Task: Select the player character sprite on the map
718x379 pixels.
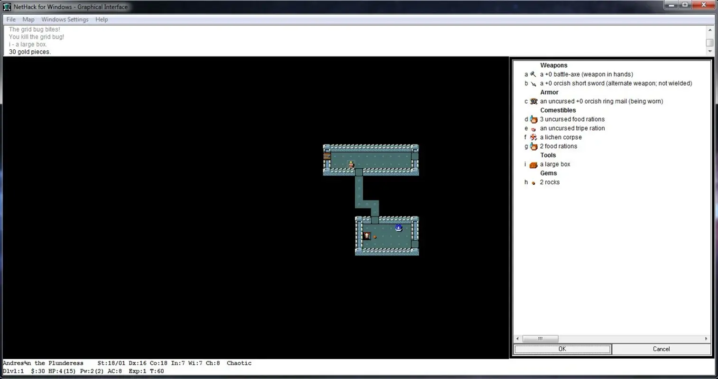Action: pyautogui.click(x=351, y=164)
